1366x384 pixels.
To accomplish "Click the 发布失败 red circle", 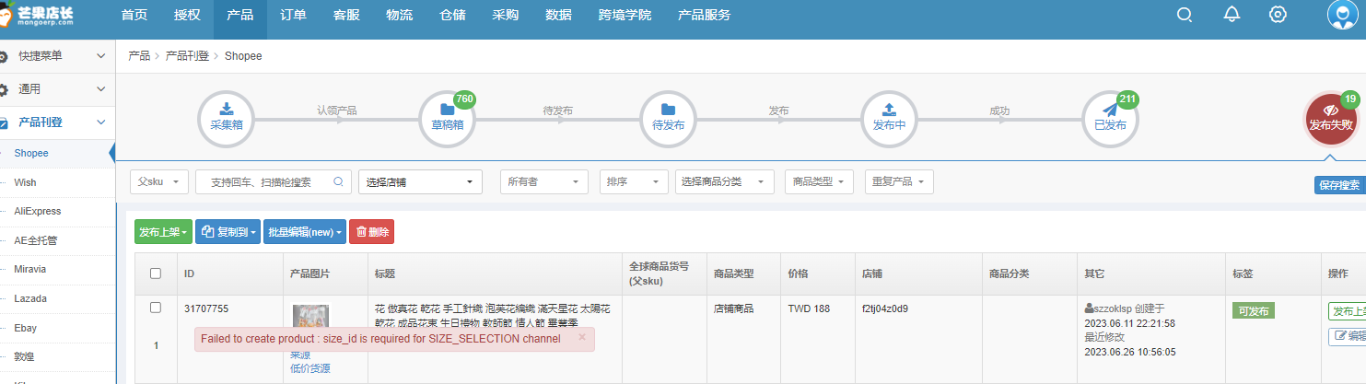I will coord(1331,120).
